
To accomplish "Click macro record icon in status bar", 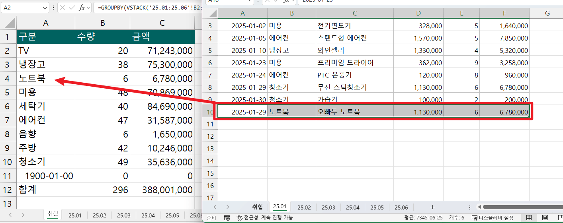I will point(227,218).
